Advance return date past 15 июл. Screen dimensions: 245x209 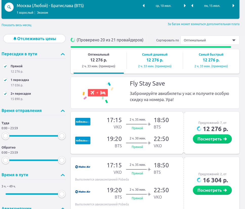233,6
